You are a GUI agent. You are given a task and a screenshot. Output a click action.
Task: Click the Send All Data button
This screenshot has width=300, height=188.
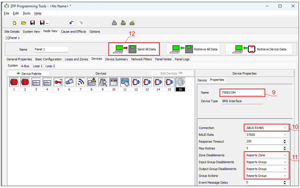134,49
